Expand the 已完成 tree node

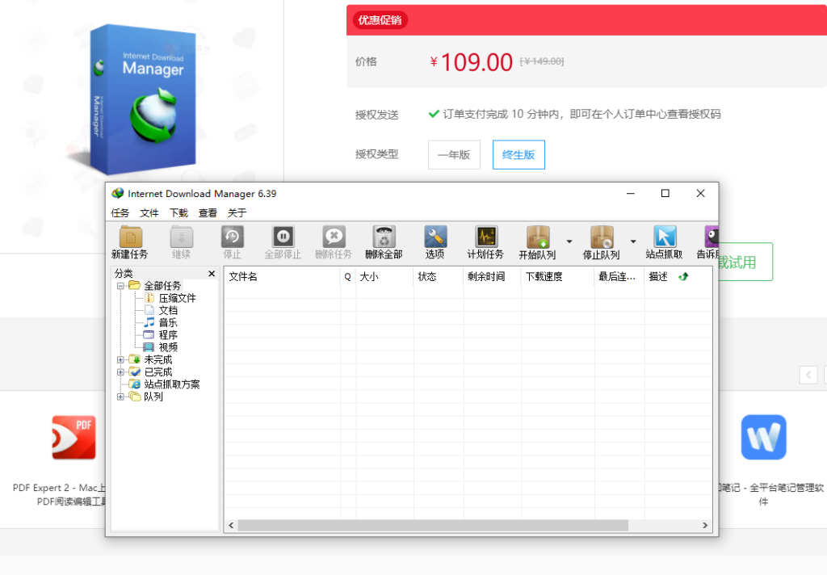click(x=120, y=372)
